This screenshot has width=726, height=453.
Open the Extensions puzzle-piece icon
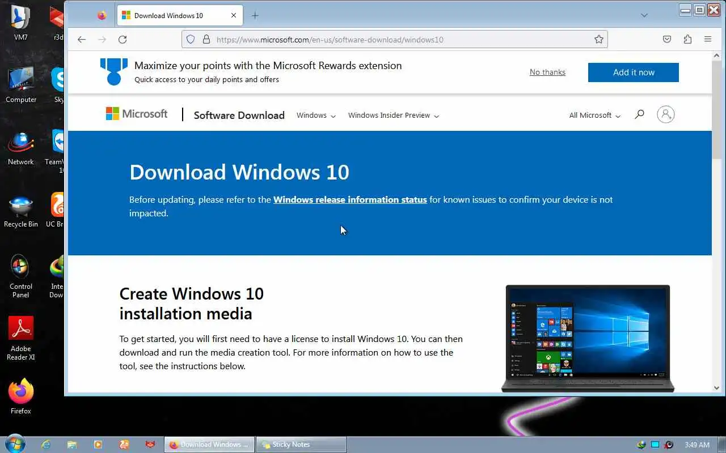687,39
